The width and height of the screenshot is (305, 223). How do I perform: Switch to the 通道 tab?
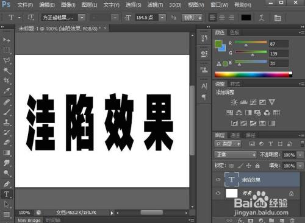click(x=235, y=135)
